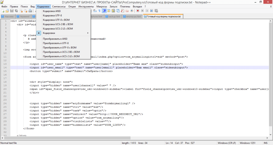Click the Start macro recording icon

(x=138, y=11)
